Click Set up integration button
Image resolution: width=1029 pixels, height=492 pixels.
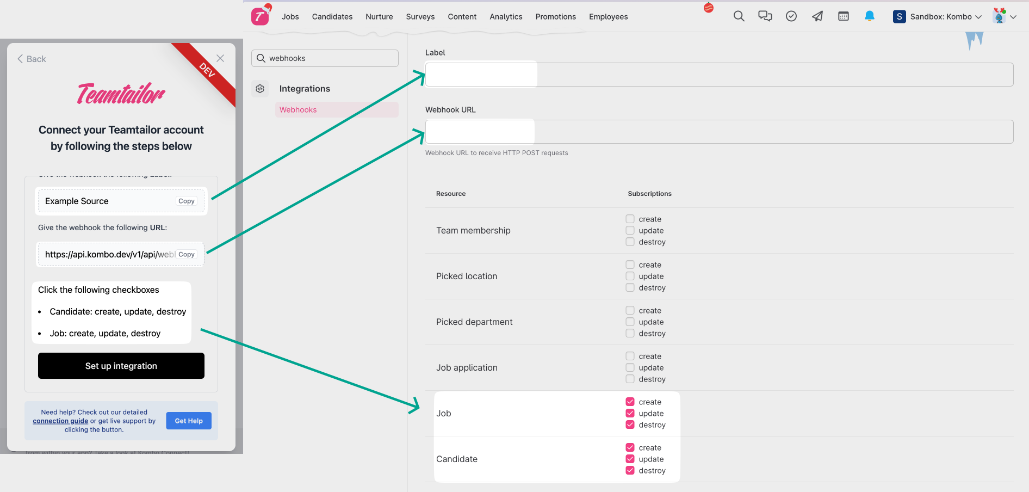pyautogui.click(x=121, y=366)
